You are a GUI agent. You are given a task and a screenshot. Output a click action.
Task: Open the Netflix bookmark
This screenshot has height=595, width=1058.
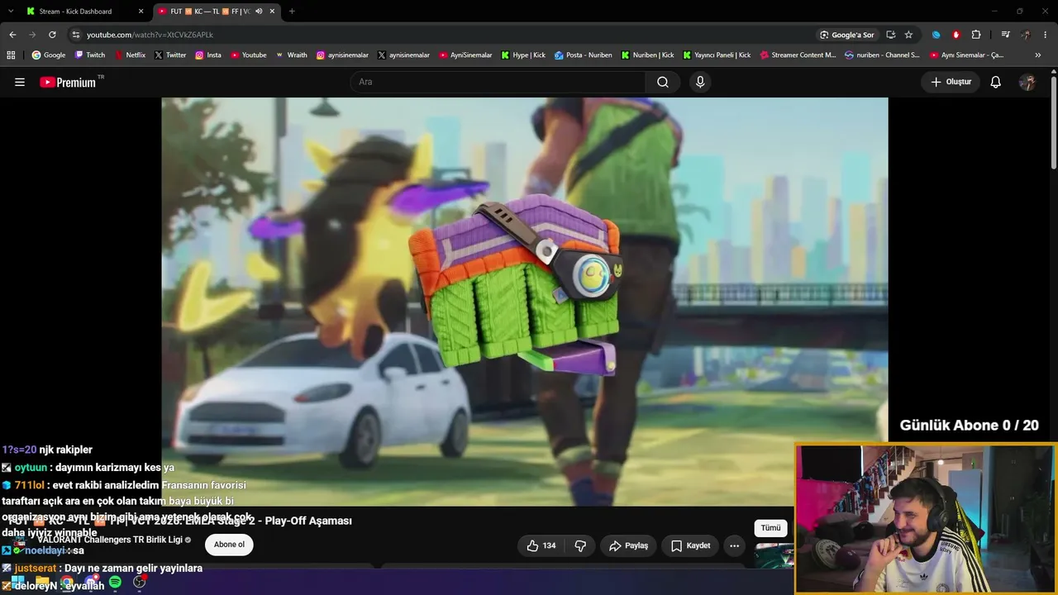point(130,55)
